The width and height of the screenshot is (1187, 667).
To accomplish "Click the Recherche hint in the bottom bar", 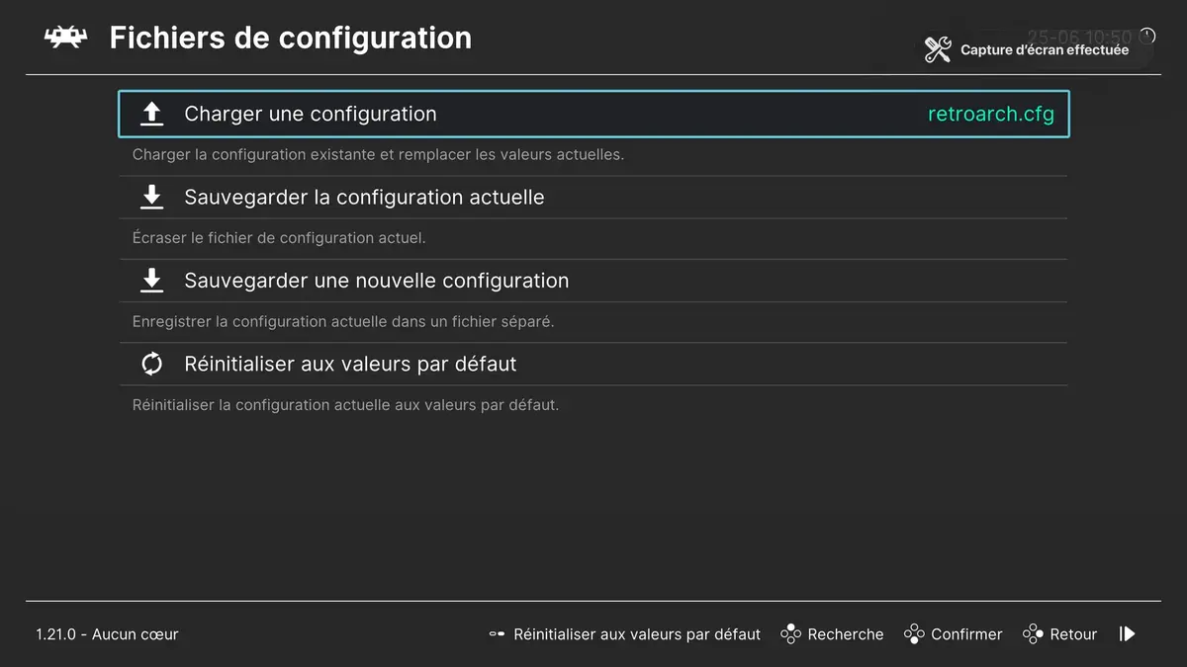I will (846, 633).
